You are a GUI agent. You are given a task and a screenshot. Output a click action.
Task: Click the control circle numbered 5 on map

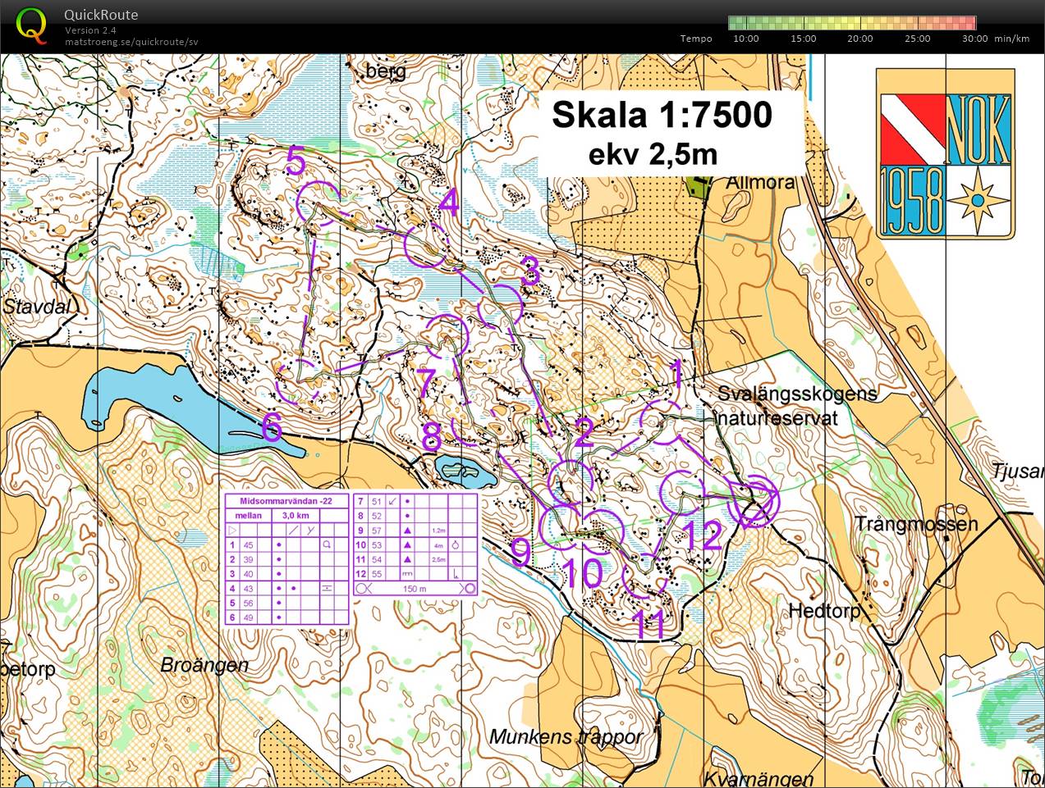click(x=319, y=202)
